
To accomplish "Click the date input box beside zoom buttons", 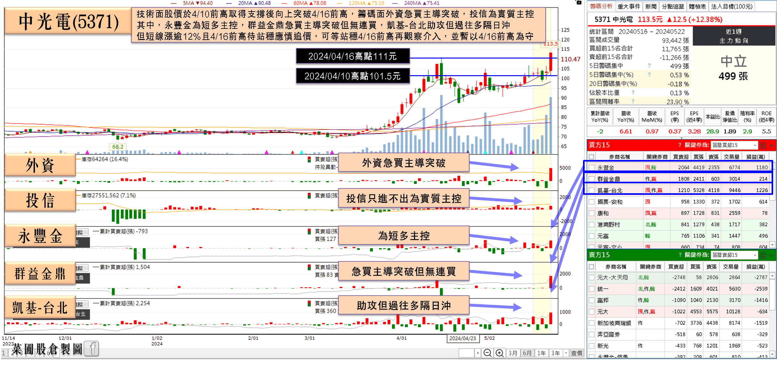I will coord(467,353).
